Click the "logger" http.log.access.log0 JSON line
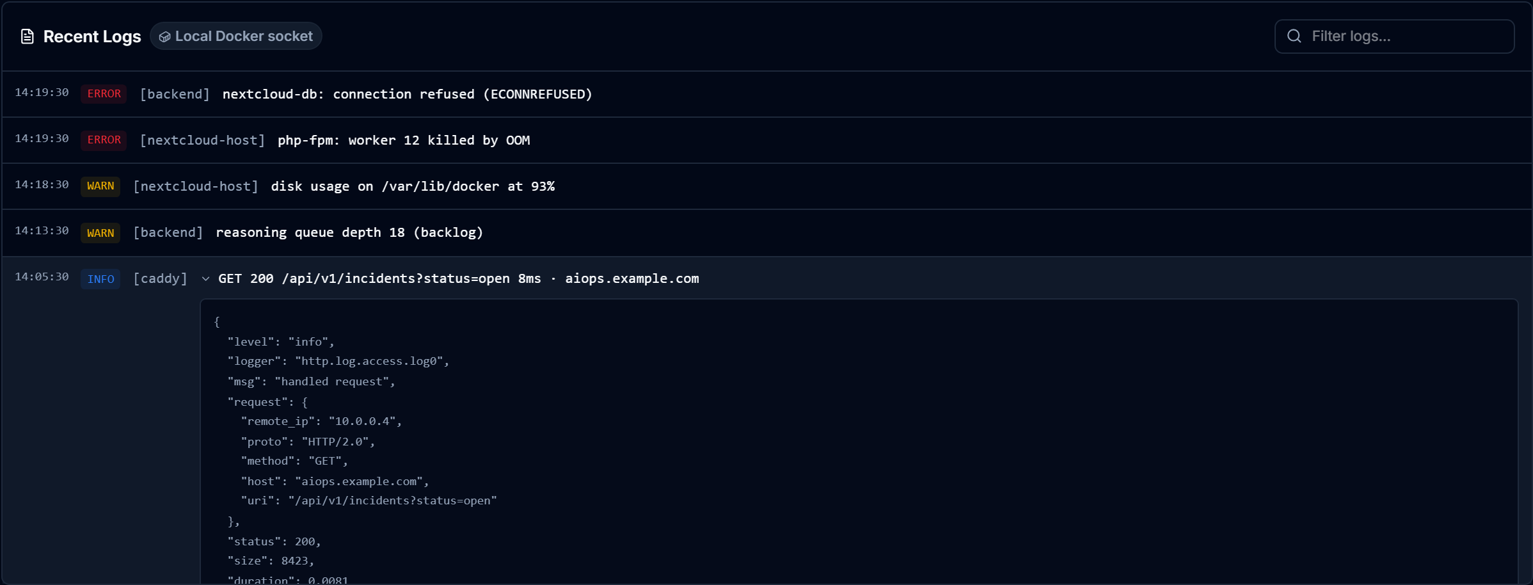Viewport: 1533px width, 585px height. click(338, 362)
